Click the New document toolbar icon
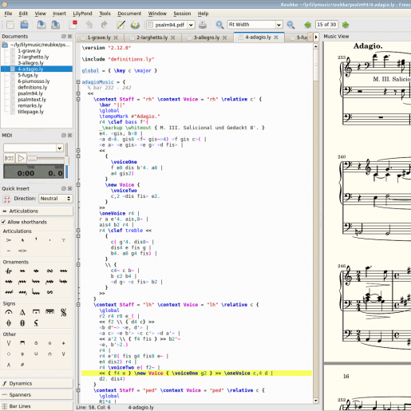This screenshot has height=411, width=411. click(10, 25)
